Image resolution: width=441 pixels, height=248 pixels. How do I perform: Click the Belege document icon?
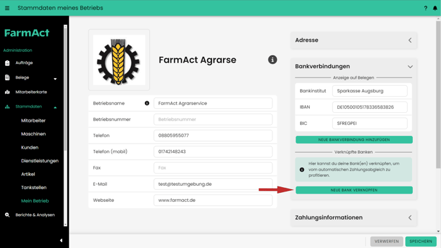[x=7, y=78]
